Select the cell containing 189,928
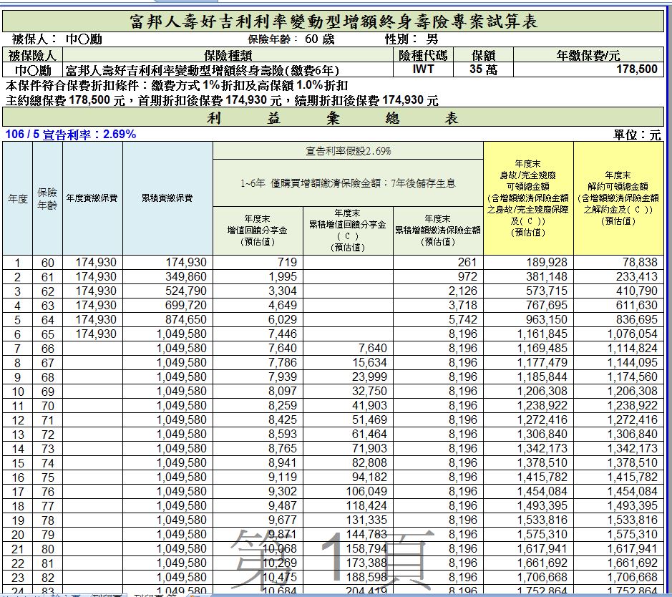Viewport: 672px width, 597px height. pyautogui.click(x=528, y=262)
